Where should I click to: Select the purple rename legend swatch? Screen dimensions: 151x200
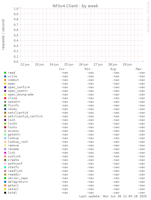tap(5, 149)
